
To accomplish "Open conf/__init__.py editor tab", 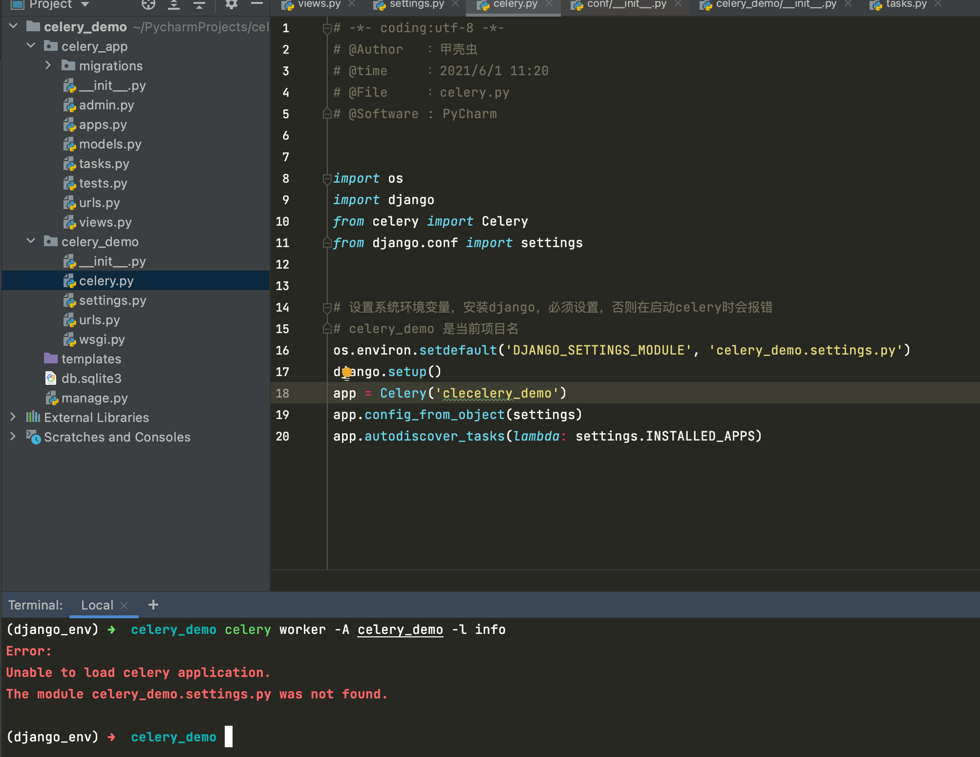I will 626,4.
